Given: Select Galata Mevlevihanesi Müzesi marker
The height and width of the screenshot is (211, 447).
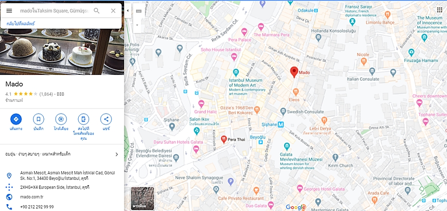Looking at the screenshot, I should click(287, 146).
